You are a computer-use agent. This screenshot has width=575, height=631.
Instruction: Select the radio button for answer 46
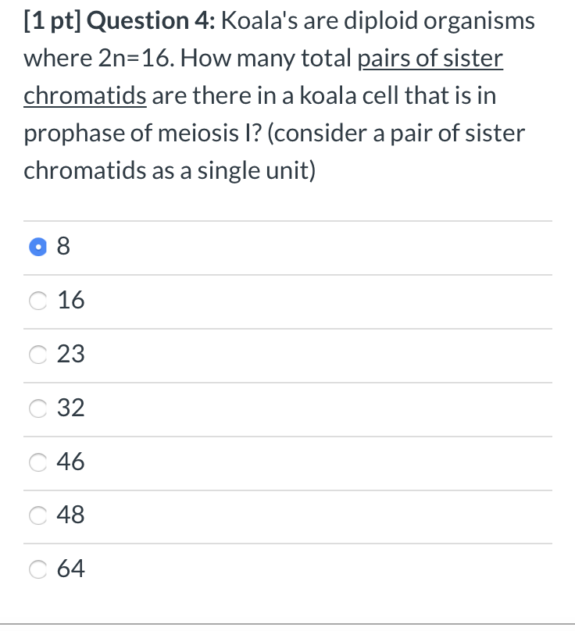[x=37, y=462]
